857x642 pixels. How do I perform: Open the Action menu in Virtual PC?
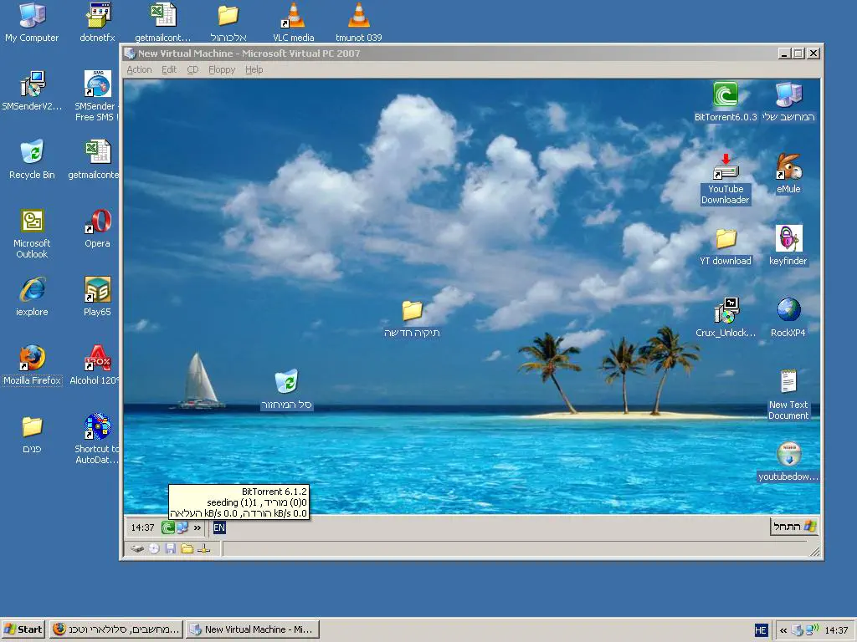point(139,69)
